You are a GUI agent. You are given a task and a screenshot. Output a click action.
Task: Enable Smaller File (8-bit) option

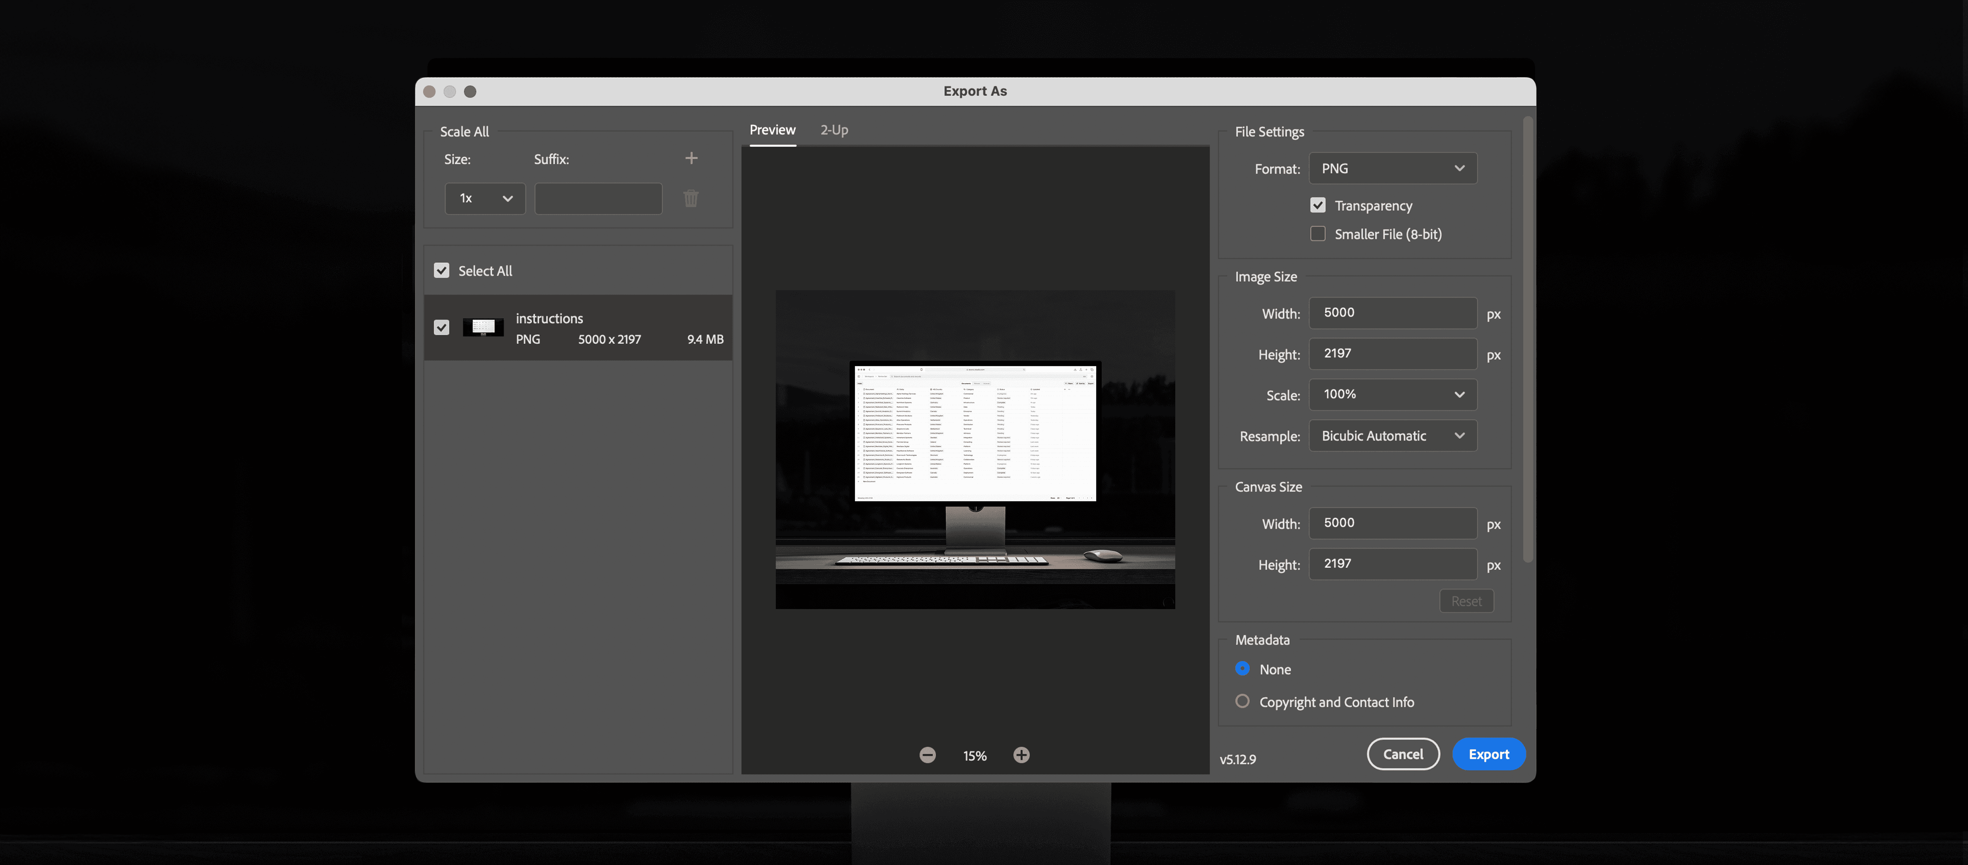(x=1317, y=234)
